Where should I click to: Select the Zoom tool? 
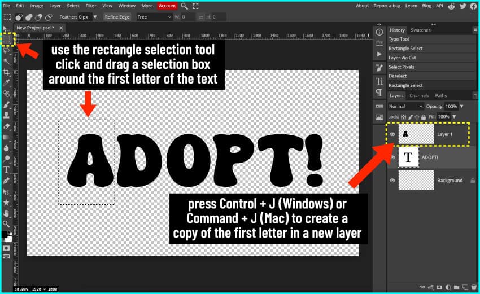tap(6, 223)
